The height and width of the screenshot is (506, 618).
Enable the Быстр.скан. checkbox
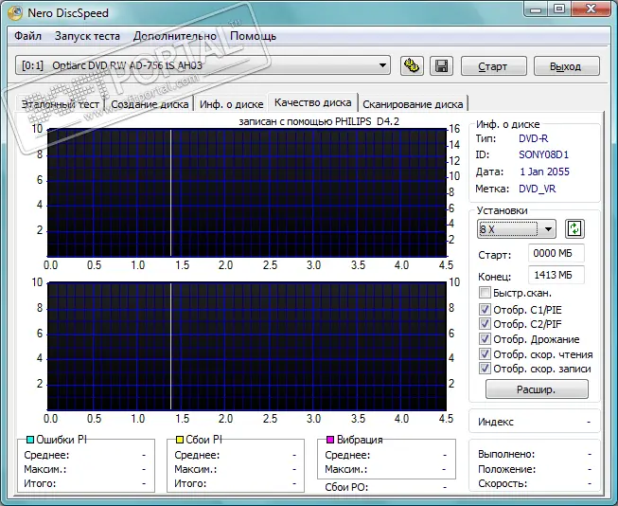[x=486, y=294]
